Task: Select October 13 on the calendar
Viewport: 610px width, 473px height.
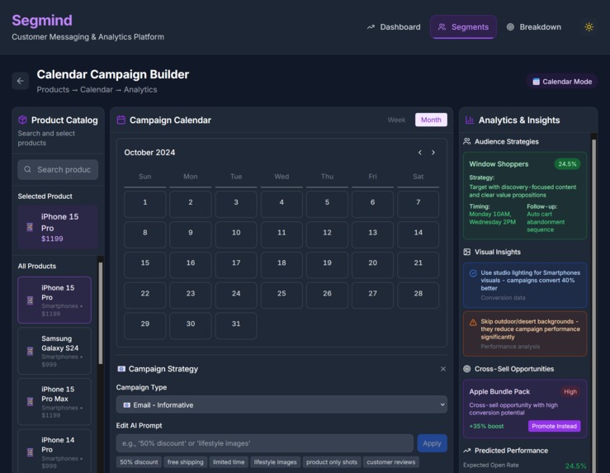Action: point(373,234)
